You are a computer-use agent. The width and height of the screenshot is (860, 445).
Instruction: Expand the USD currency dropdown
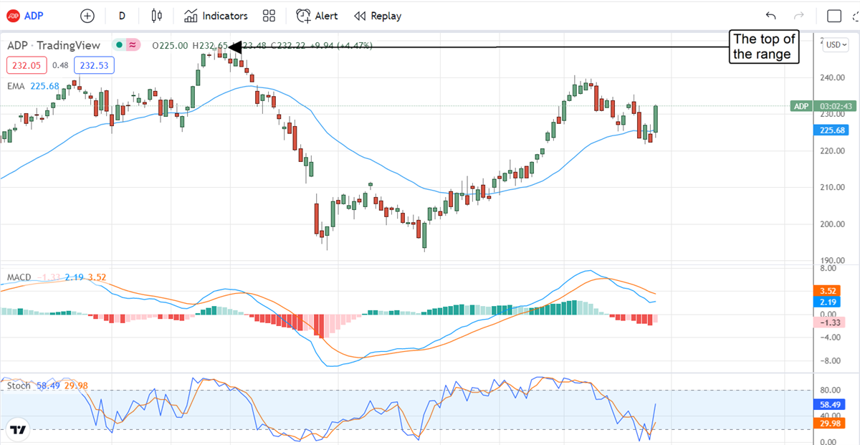[x=835, y=44]
